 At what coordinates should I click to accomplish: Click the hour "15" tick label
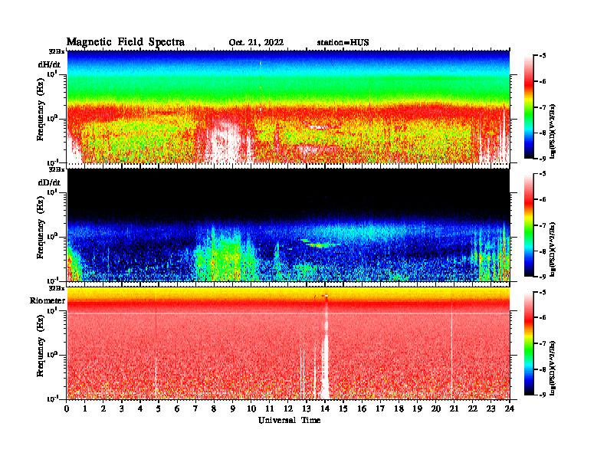click(x=343, y=409)
